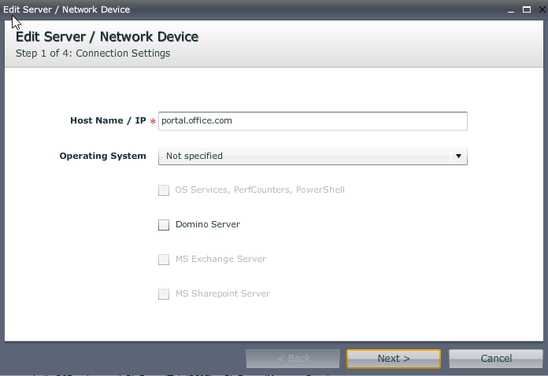Click the MS Exchange Server label
Image resolution: width=548 pixels, height=376 pixels.
tap(220, 260)
